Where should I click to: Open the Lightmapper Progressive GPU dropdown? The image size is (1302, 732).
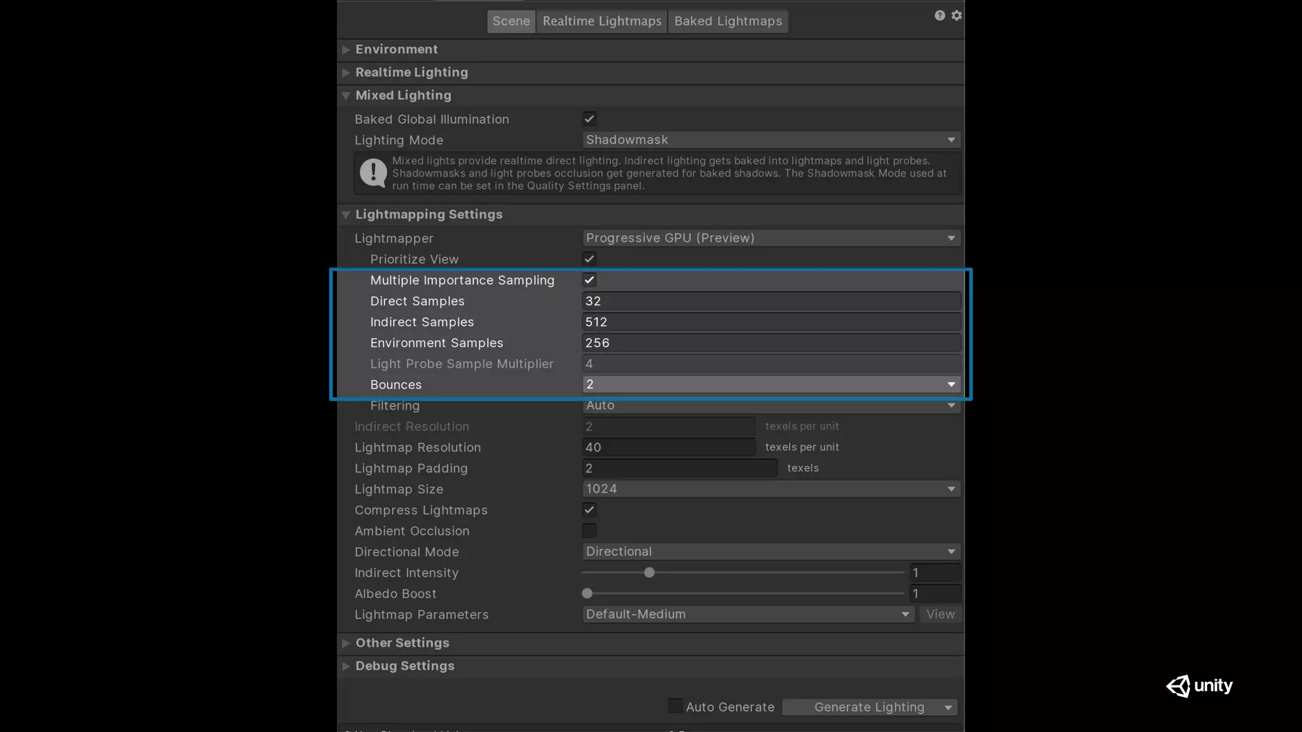771,238
